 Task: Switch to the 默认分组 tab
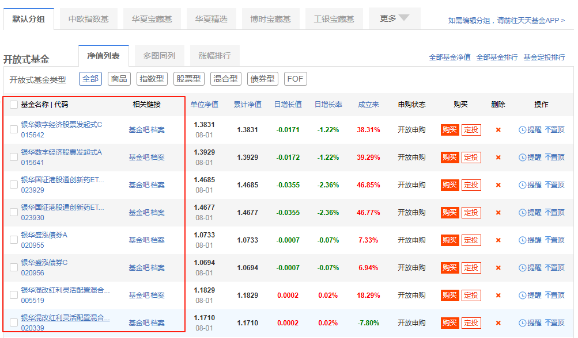coord(29,19)
